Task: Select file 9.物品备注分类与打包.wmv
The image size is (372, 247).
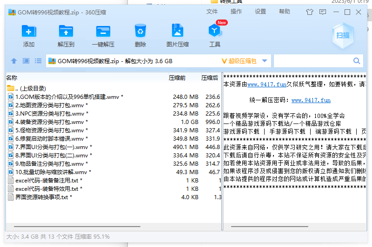Action: click(52, 163)
